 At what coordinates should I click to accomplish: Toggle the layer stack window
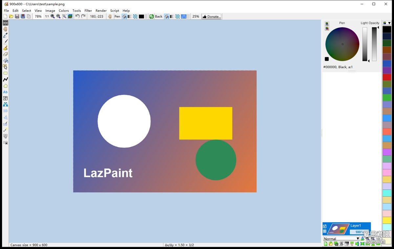pos(70,16)
